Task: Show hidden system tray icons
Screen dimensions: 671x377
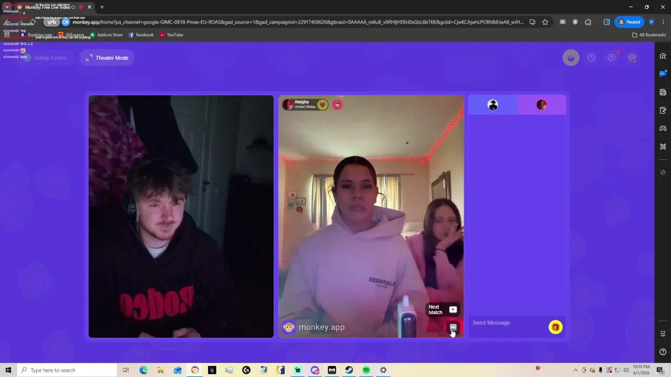Action: tap(575, 370)
